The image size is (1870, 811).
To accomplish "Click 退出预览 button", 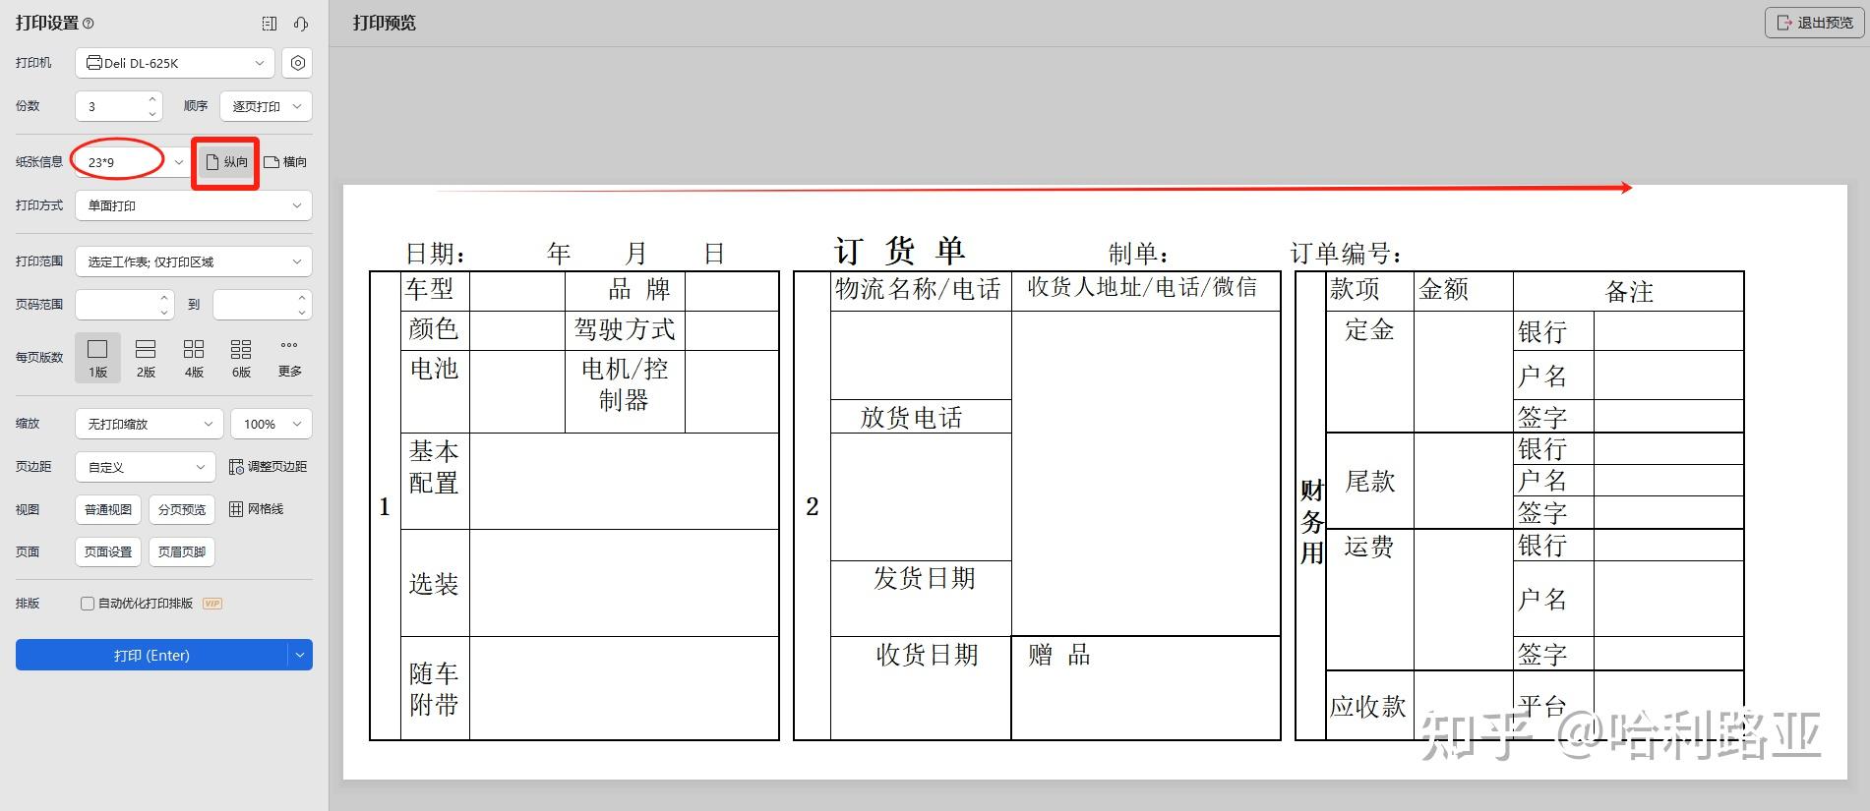I will click(x=1815, y=23).
